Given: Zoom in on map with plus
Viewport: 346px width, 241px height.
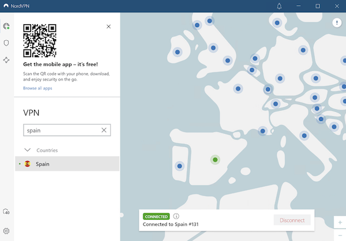Looking at the screenshot, I should click(x=340, y=223).
